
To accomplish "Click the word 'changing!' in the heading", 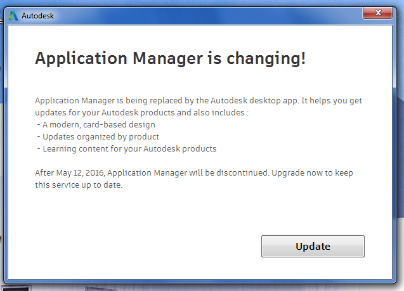I will (x=266, y=58).
